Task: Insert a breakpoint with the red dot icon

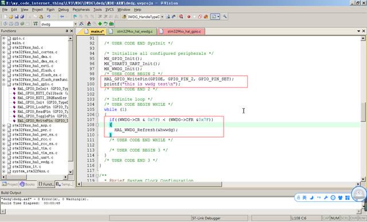Action: pos(189,17)
